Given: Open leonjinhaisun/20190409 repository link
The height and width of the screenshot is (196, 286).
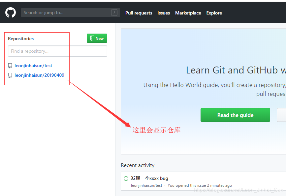Looking at the screenshot, I should coord(39,75).
